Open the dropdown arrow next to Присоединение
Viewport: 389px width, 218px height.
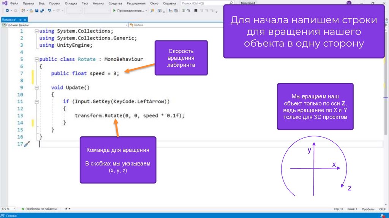[146, 11]
